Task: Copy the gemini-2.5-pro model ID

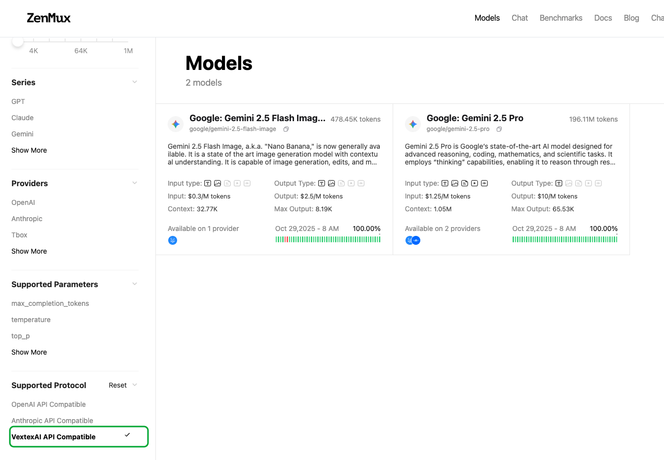Action: [499, 129]
